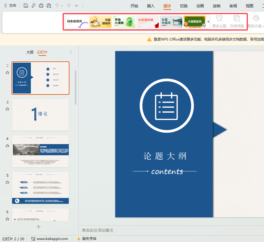Select the Redo icon

coord(69,6)
